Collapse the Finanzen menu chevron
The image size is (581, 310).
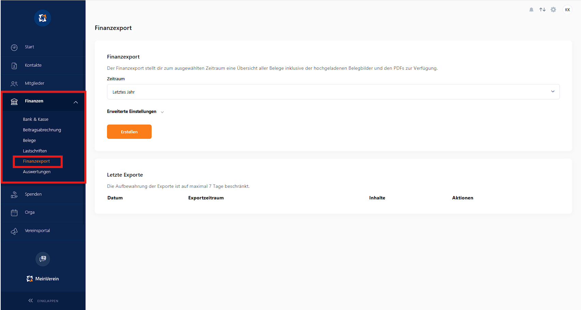click(76, 102)
